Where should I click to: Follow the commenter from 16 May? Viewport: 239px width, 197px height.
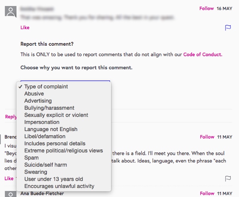(207, 8)
